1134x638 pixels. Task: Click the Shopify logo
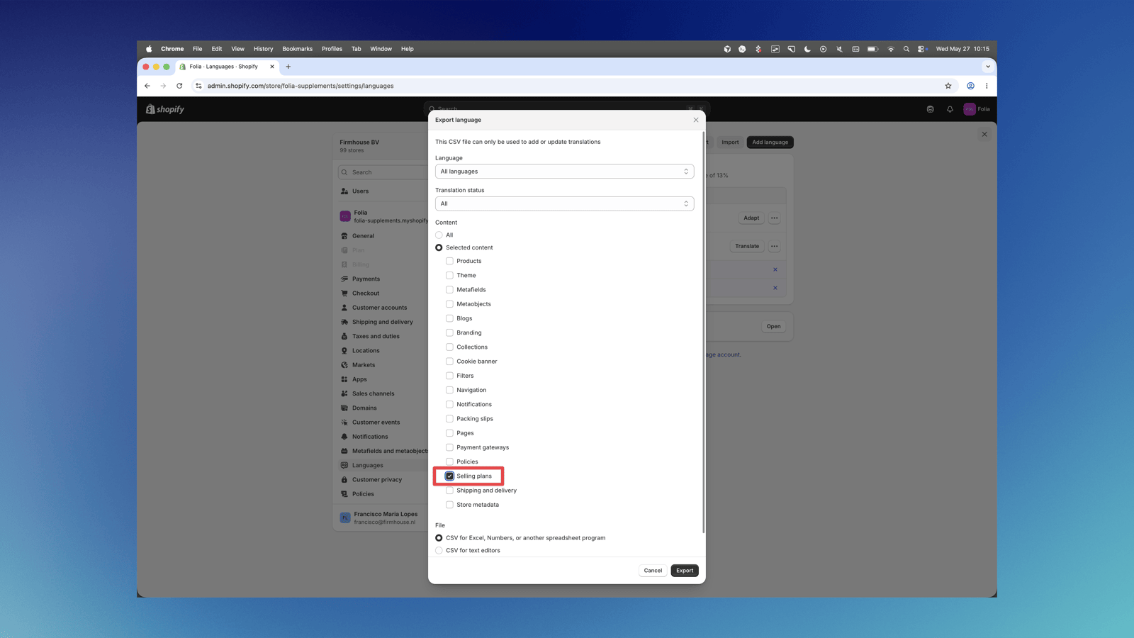tap(165, 109)
